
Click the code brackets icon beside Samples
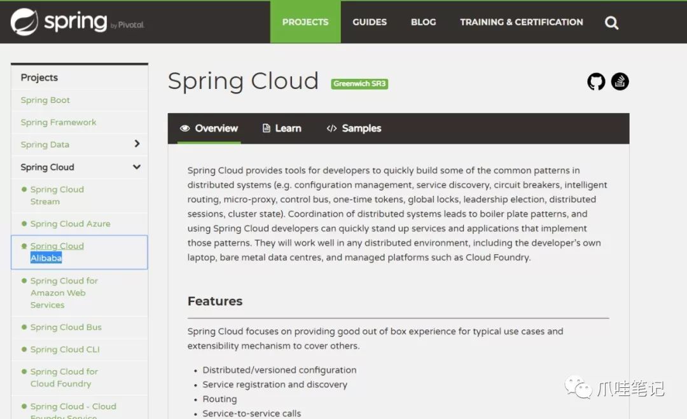[331, 128]
